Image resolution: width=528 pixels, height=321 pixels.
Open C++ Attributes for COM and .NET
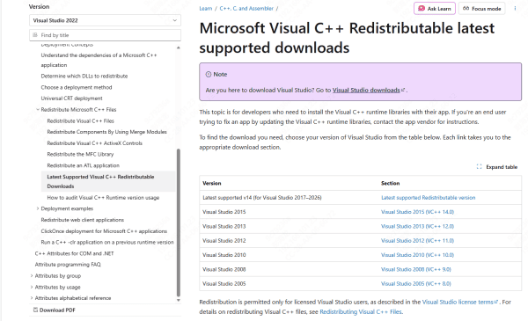75,253
